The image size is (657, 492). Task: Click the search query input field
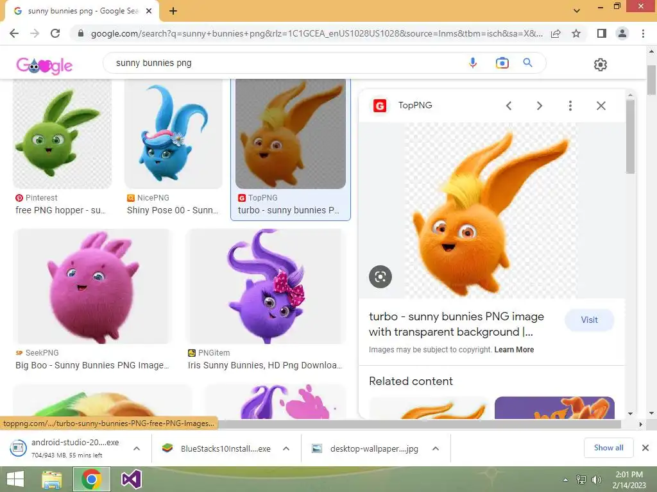(285, 63)
